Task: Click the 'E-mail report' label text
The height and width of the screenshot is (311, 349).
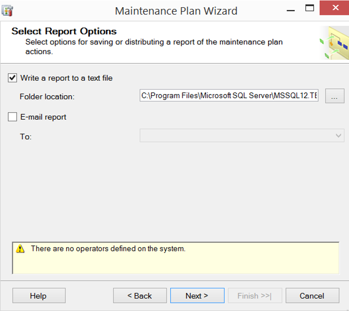Action: (43, 117)
